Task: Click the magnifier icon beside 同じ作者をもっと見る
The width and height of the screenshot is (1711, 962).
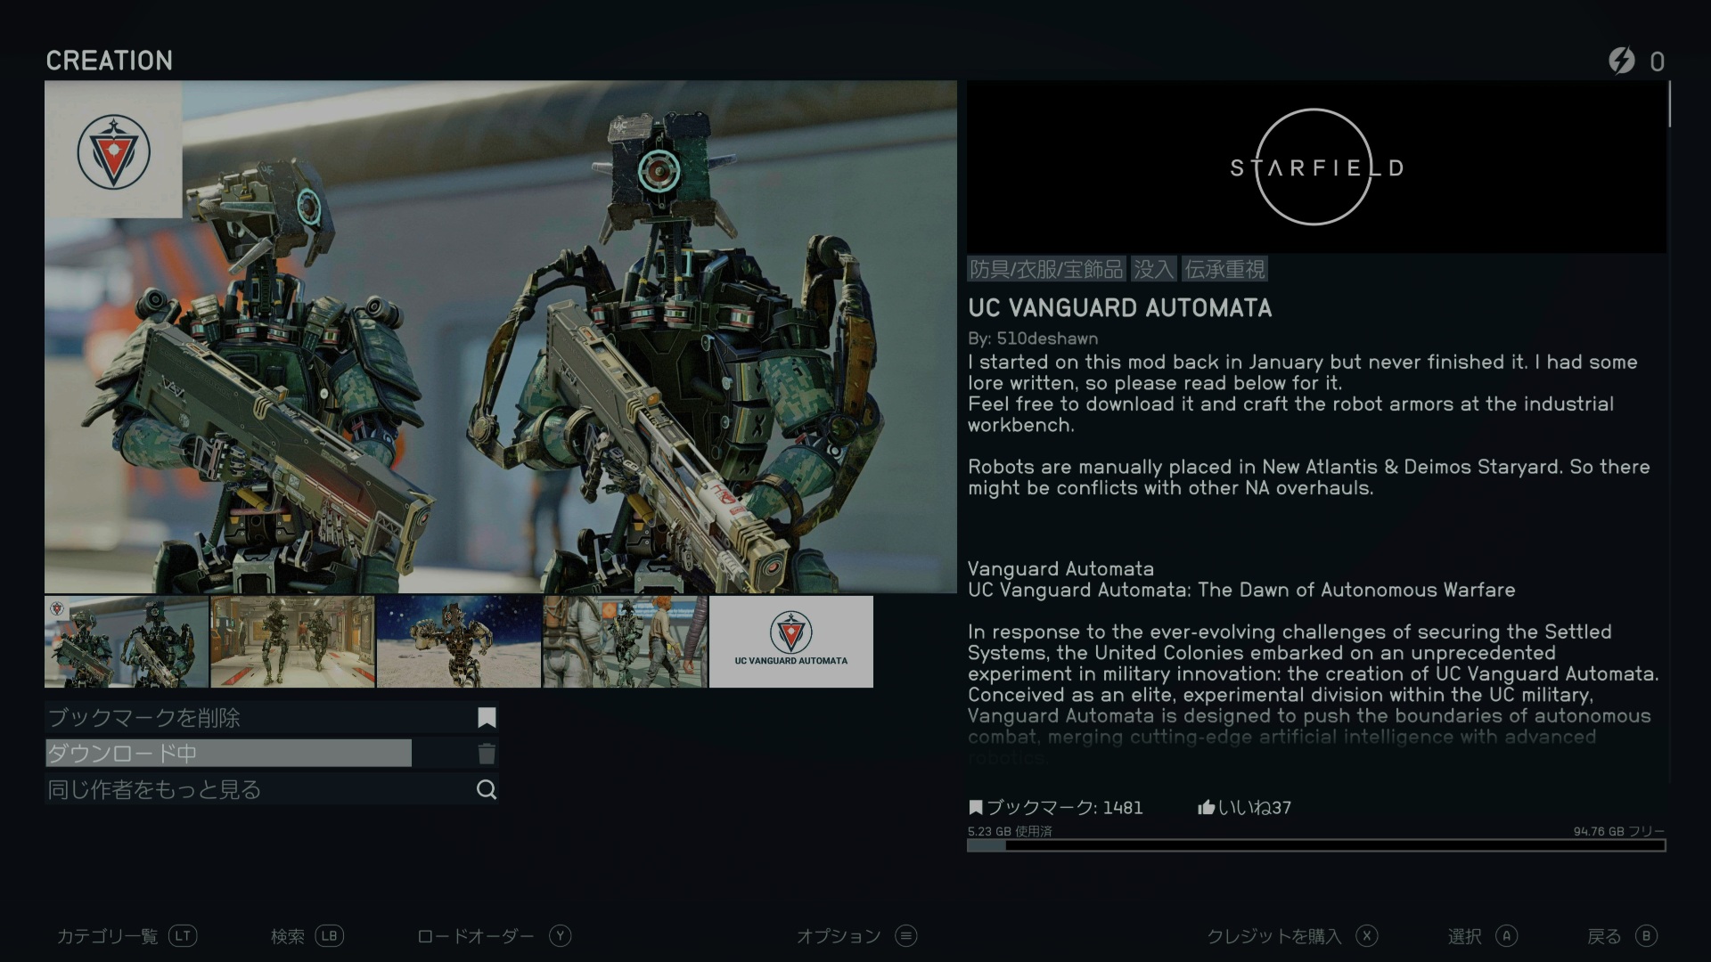Action: 487,789
